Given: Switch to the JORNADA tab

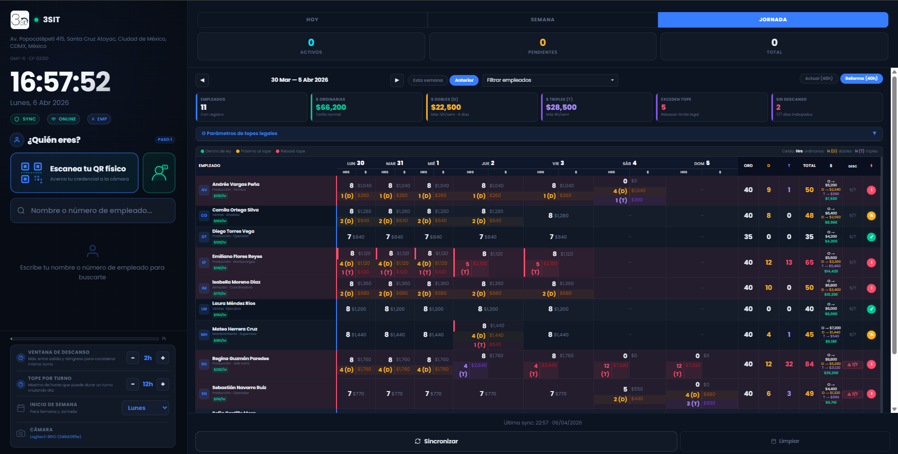Looking at the screenshot, I should click(773, 20).
